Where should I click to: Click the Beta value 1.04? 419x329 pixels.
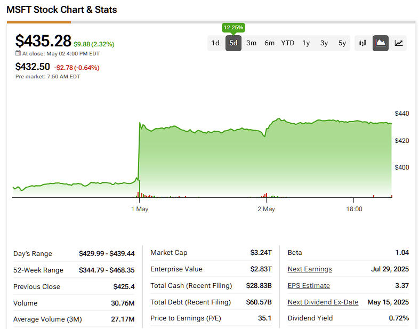click(402, 253)
